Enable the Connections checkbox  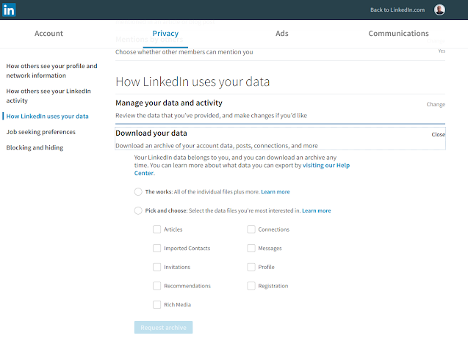click(251, 229)
